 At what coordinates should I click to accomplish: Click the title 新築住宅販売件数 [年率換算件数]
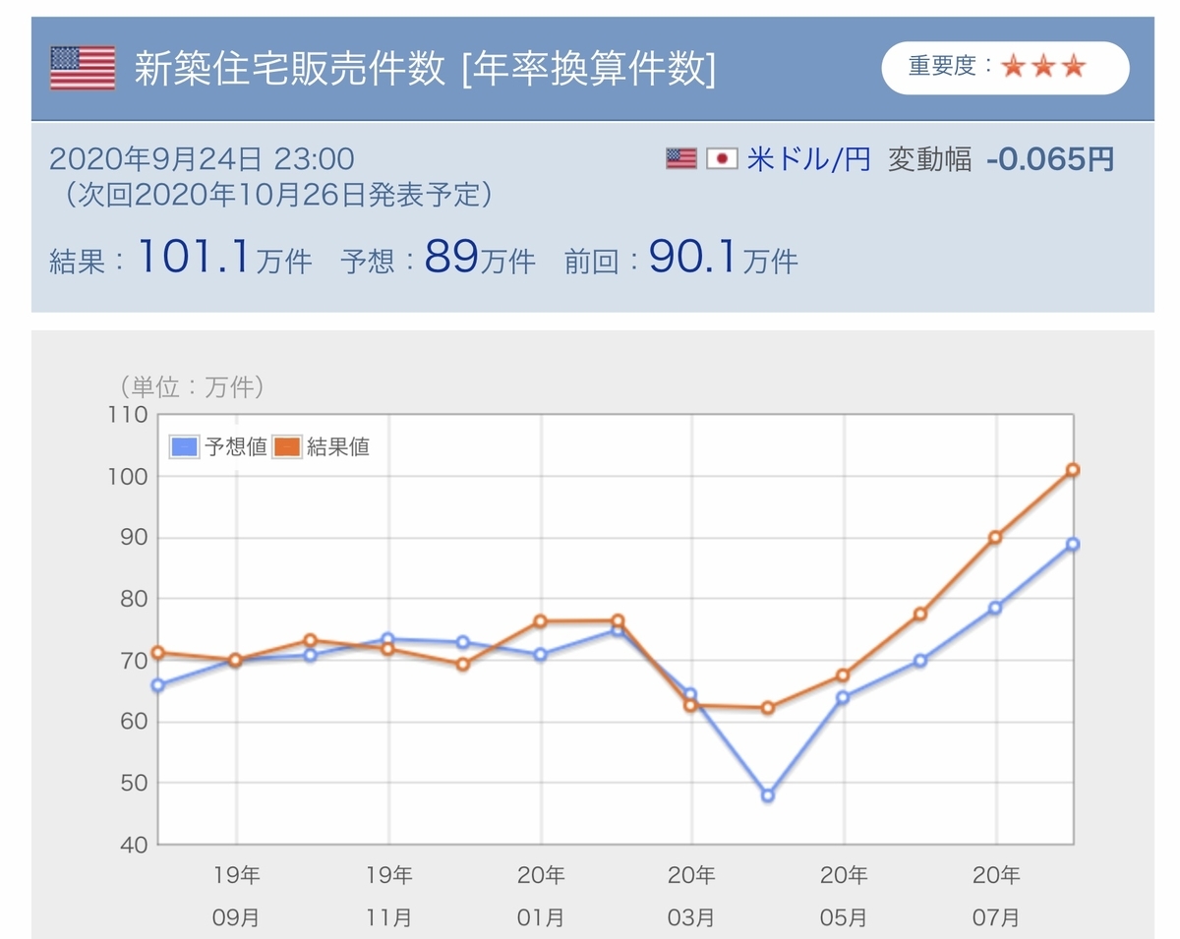point(425,69)
